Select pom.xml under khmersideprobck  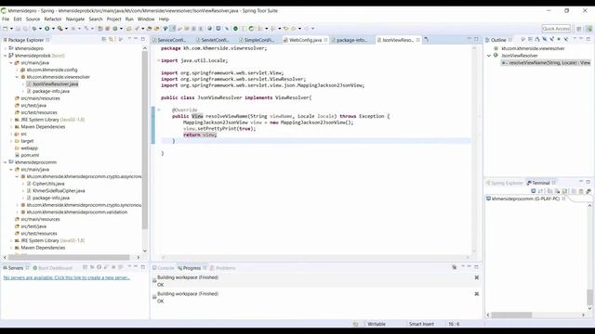point(30,155)
